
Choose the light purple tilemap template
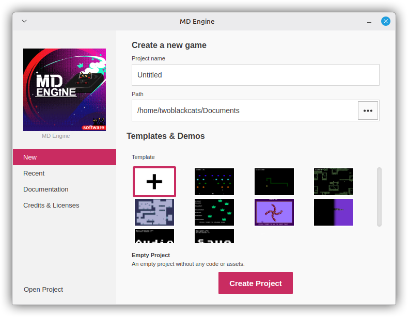(154, 212)
